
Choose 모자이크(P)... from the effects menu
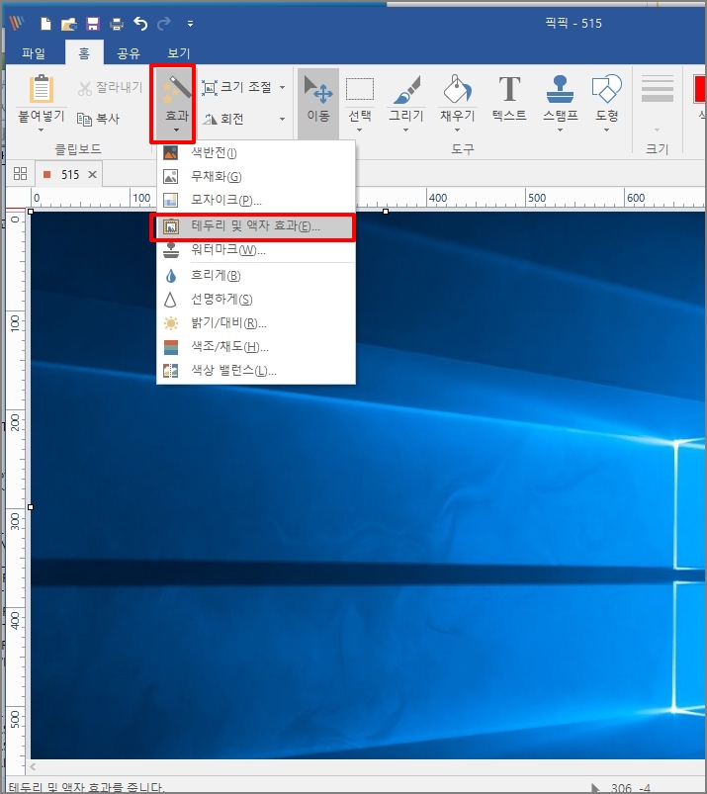256,200
